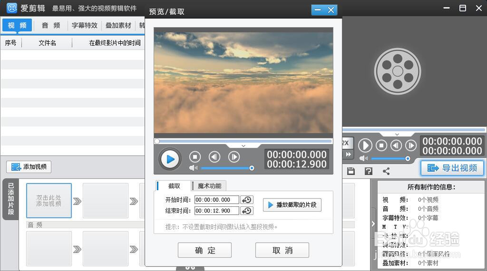
Task: Mute the preview dialog speaker icon
Action: [x=193, y=168]
